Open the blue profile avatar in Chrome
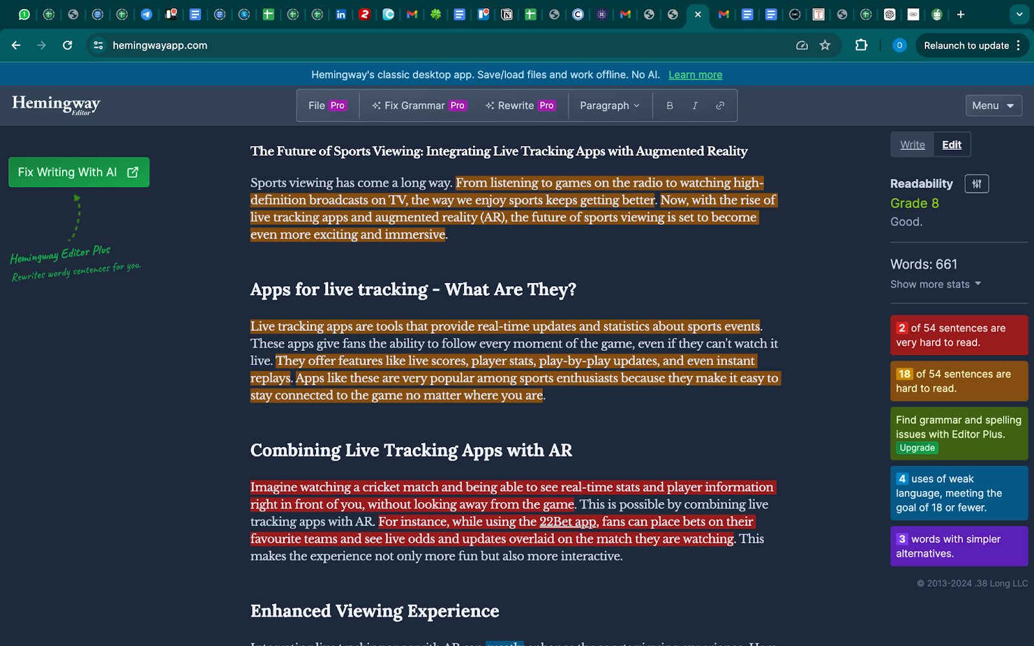 click(899, 45)
